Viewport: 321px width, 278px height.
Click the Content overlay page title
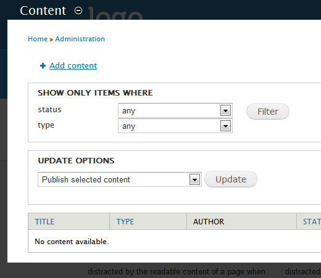click(43, 10)
